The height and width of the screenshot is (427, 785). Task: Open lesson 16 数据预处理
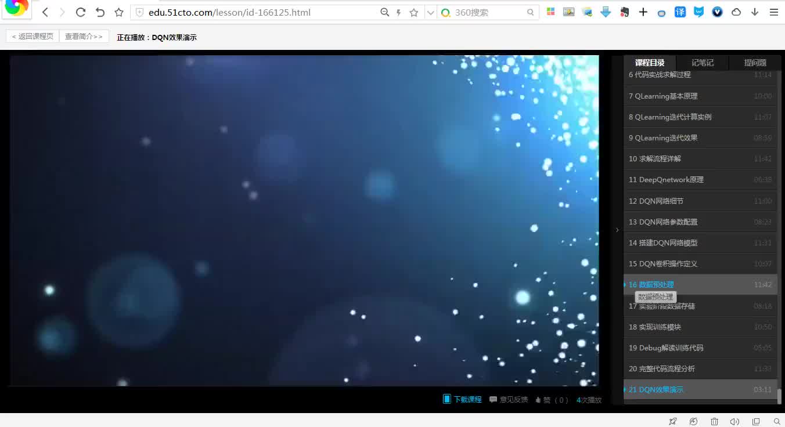700,284
